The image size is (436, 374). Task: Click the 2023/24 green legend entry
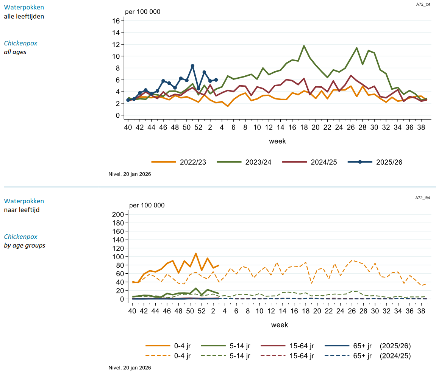pyautogui.click(x=229, y=162)
